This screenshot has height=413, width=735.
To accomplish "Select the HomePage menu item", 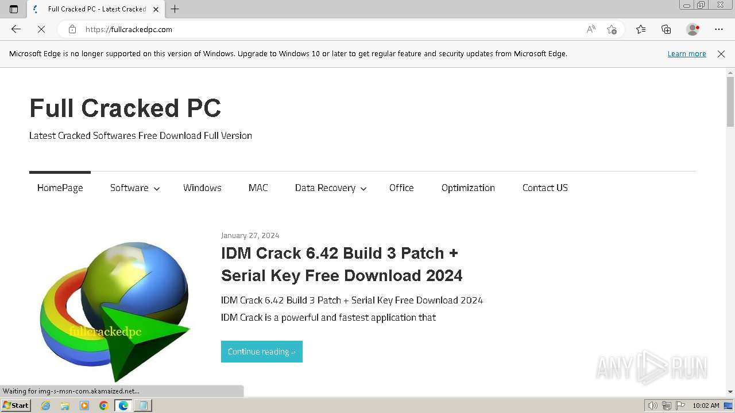I will click(x=60, y=188).
